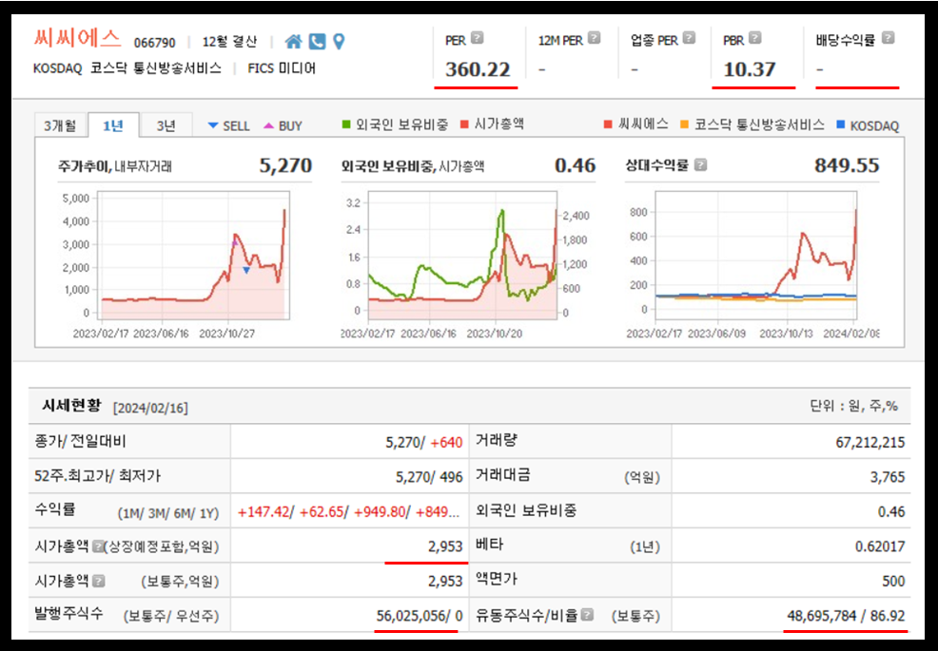Image resolution: width=938 pixels, height=651 pixels.
Task: Click the 단위 : 원, 주,% note
Action: [854, 406]
